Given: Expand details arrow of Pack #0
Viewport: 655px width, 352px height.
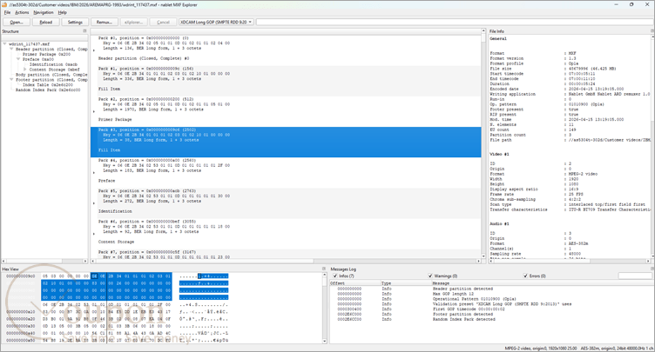Looking at the screenshot, I should [x=94, y=50].
